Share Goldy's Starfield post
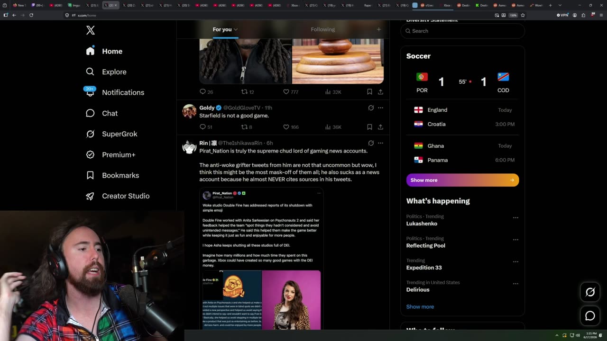This screenshot has height=341, width=607. [380, 127]
